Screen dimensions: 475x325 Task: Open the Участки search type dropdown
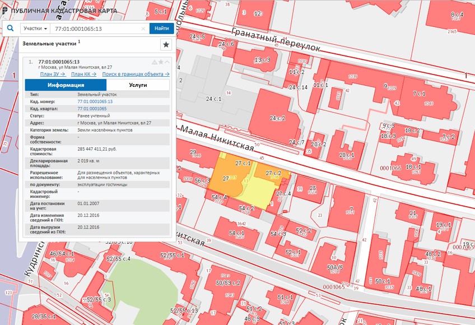coord(35,29)
